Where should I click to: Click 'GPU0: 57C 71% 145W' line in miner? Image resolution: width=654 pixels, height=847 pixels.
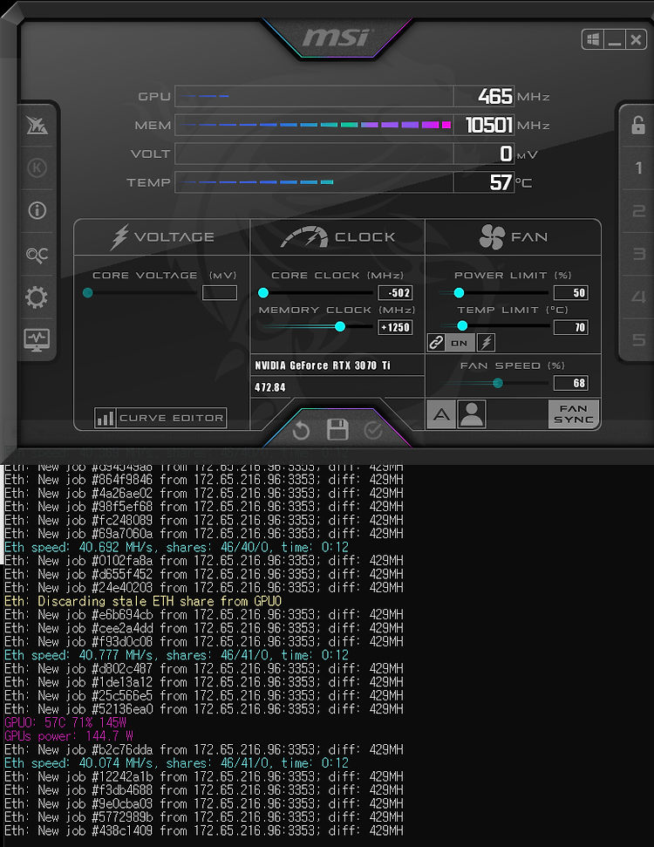click(x=65, y=723)
